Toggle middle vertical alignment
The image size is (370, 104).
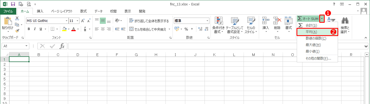point(103,21)
